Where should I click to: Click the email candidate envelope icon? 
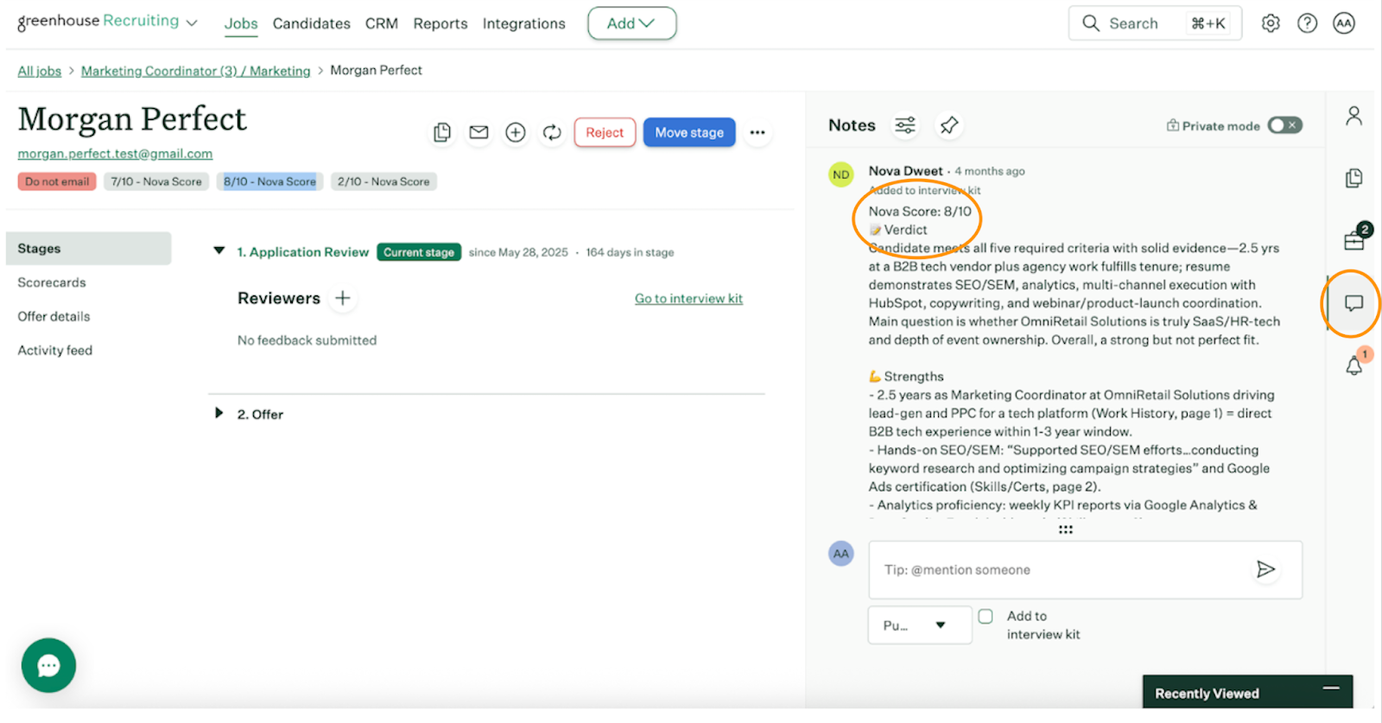coord(479,132)
